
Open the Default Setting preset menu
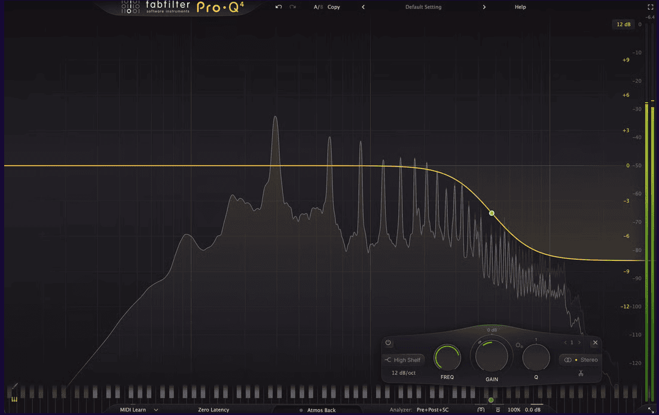(x=423, y=7)
